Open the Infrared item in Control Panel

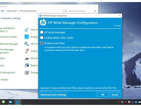[31, 51]
